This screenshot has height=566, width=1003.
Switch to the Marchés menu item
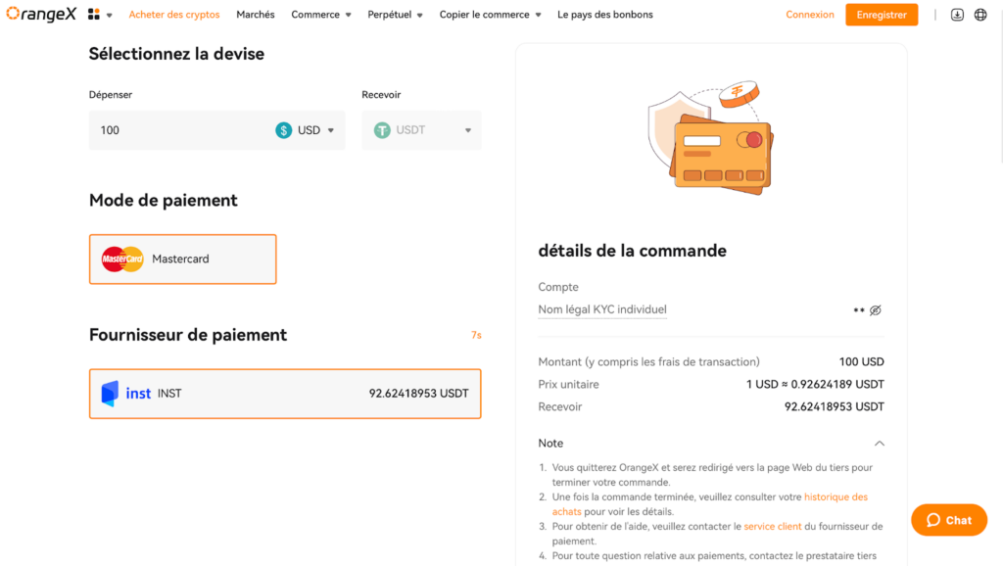pyautogui.click(x=255, y=14)
